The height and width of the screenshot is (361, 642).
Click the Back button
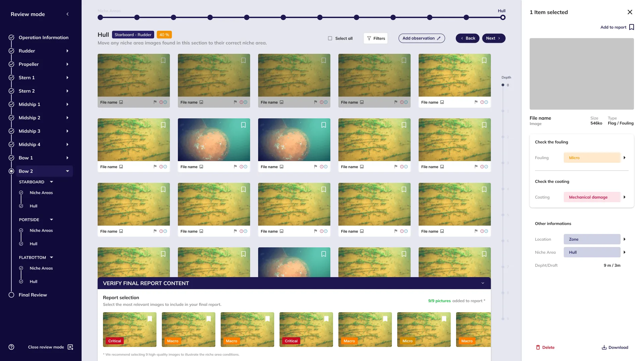(x=467, y=38)
